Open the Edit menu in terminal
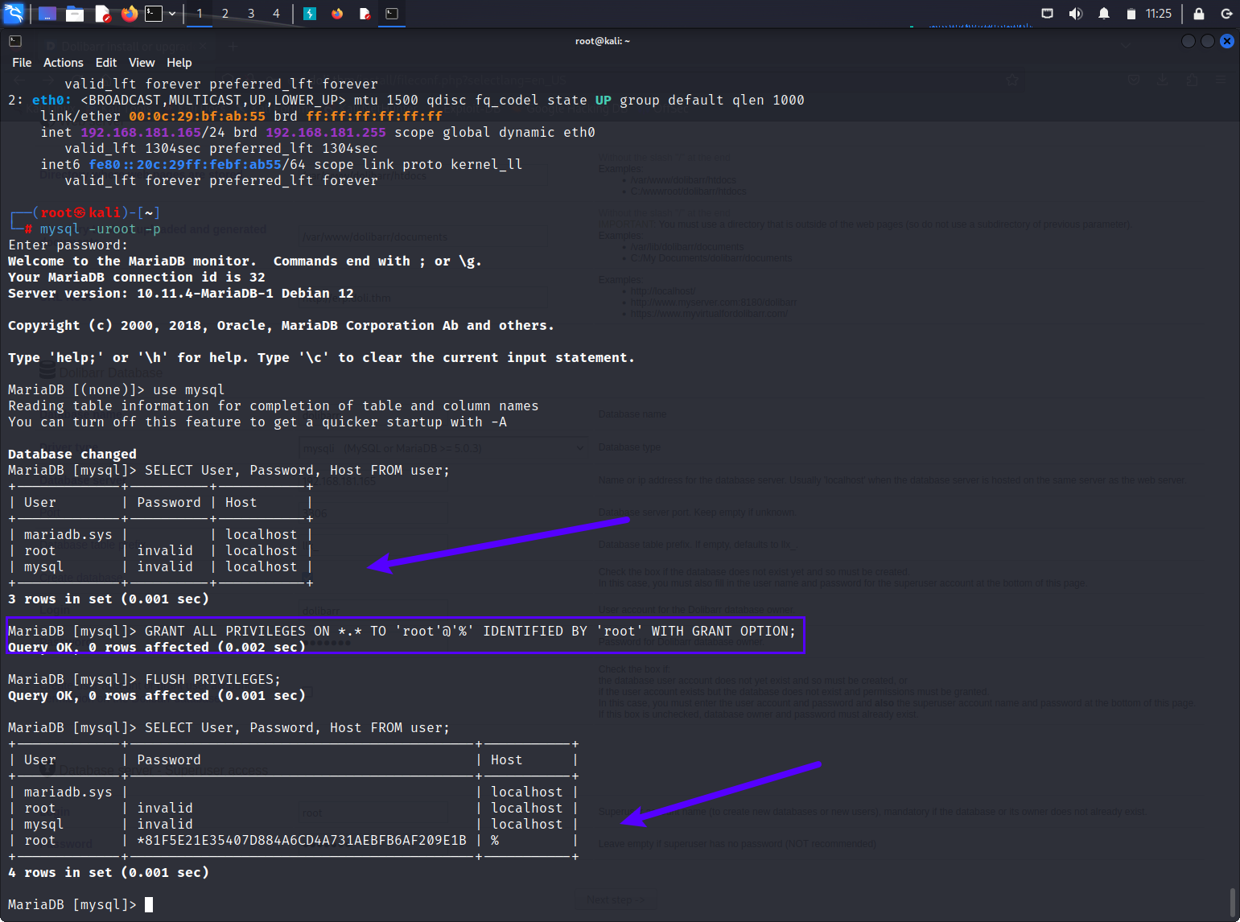The height and width of the screenshot is (922, 1240). point(106,63)
